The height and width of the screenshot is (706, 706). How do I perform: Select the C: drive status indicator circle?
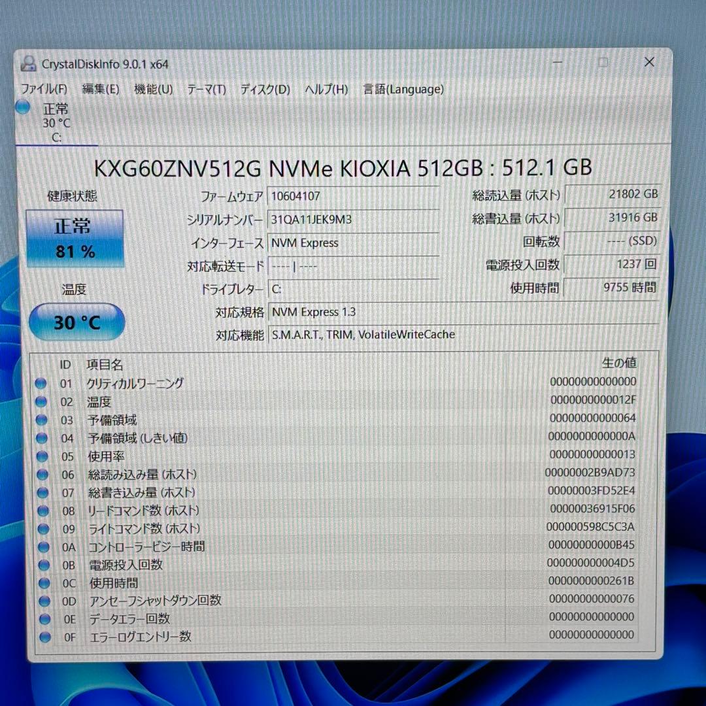click(22, 107)
